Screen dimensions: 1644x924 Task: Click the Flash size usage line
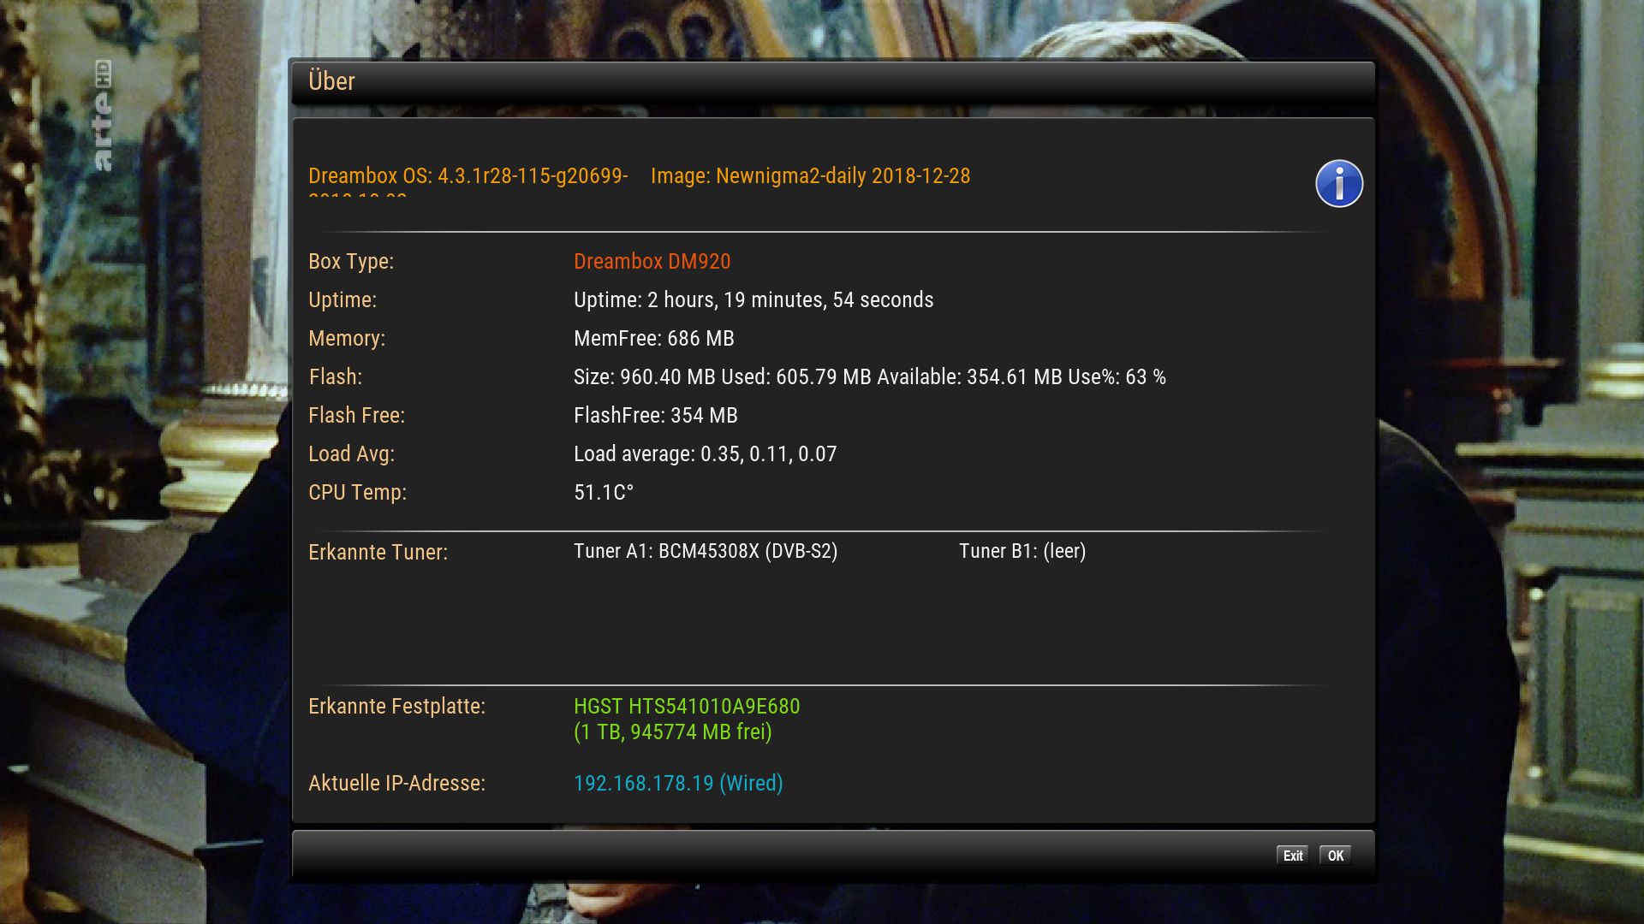[870, 377]
